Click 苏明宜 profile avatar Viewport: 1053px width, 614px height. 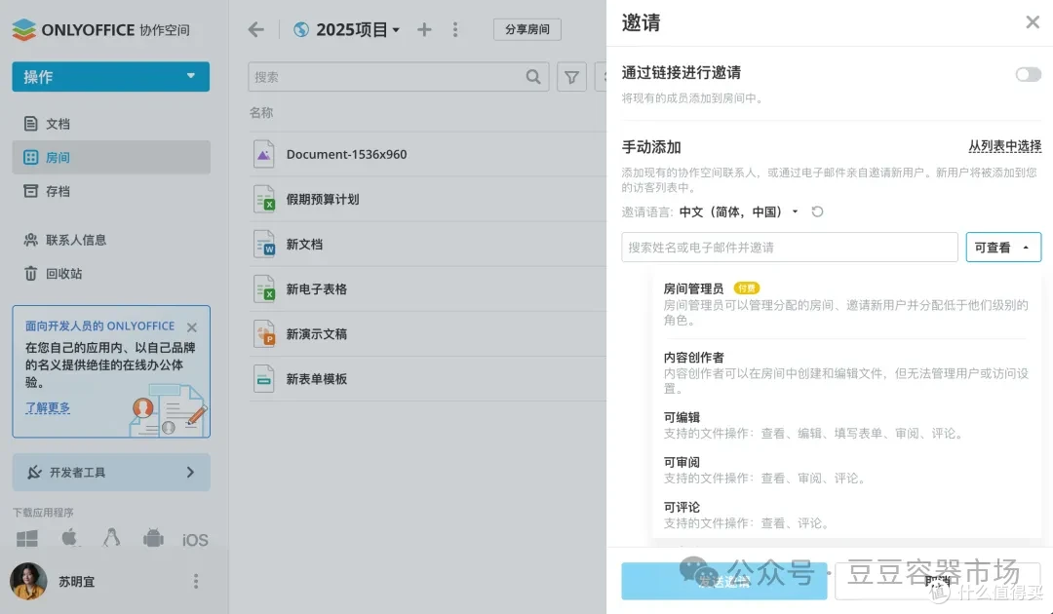[28, 581]
